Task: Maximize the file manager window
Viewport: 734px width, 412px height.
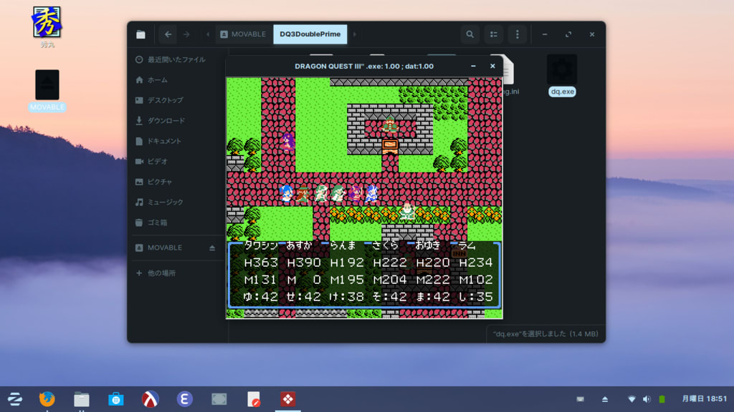Action: [x=568, y=34]
